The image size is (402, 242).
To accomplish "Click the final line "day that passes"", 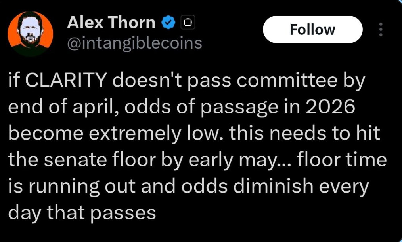I will (x=82, y=213).
